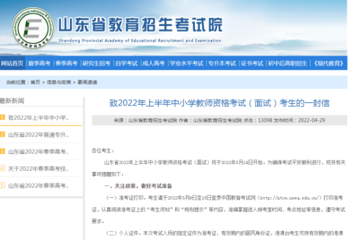Screen dimensions: 362x240
Task: Go to 信息与政策 in the breadcrumb
Action: 59,82
